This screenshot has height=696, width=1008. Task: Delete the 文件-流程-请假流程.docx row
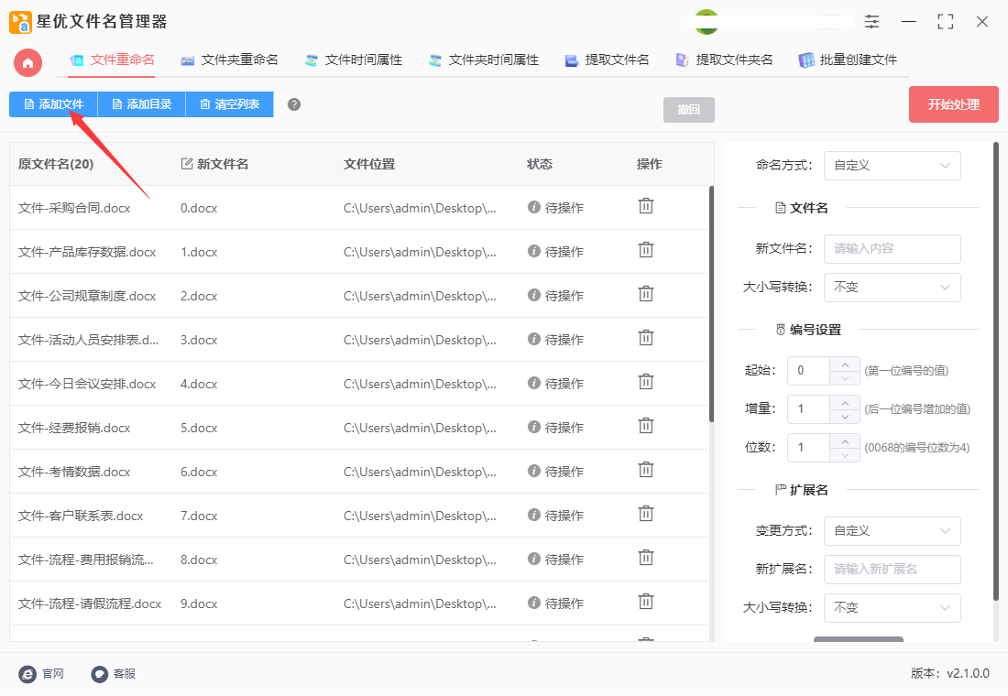pyautogui.click(x=645, y=603)
